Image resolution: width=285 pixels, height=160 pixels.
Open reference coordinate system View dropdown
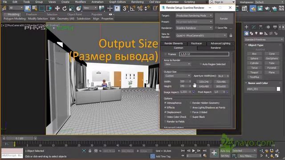coord(90,8)
